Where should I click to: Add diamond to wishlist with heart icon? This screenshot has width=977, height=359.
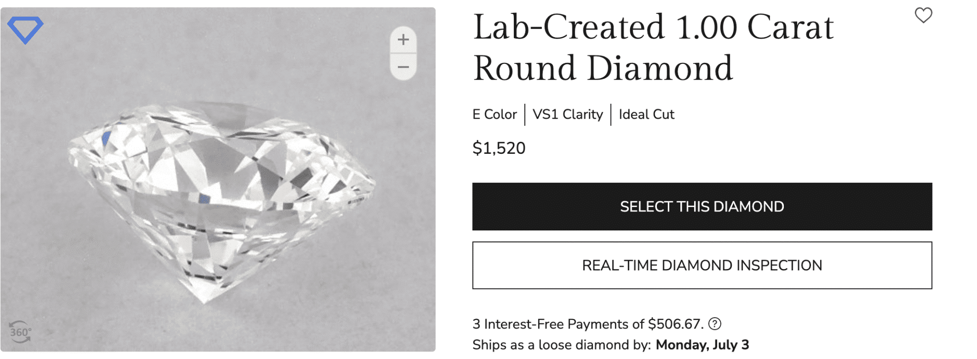coord(923,16)
